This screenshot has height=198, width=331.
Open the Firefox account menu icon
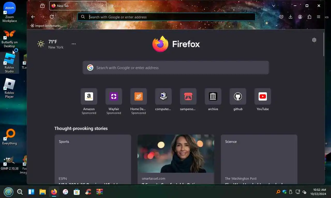pos(300,17)
